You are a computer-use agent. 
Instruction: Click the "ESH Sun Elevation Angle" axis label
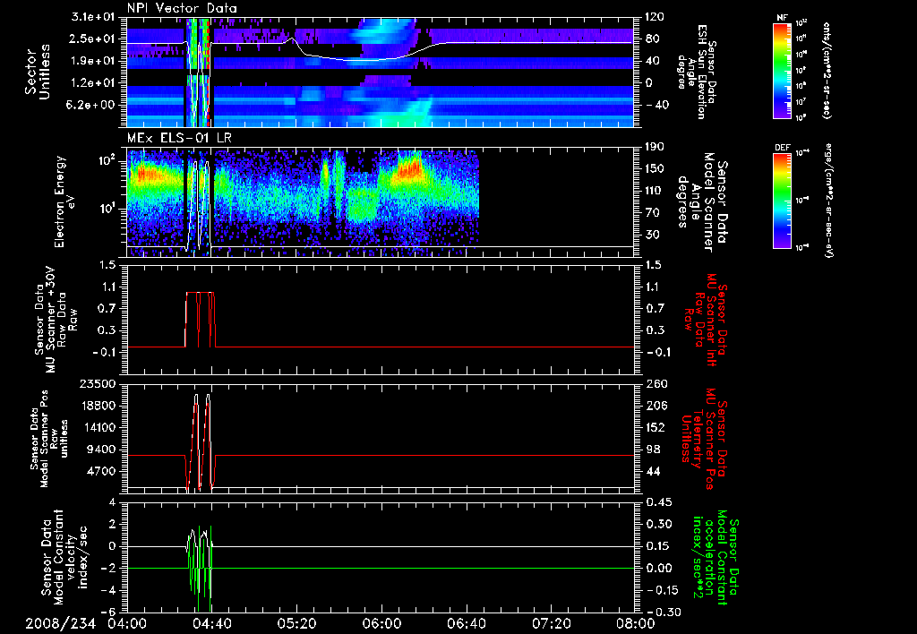695,72
